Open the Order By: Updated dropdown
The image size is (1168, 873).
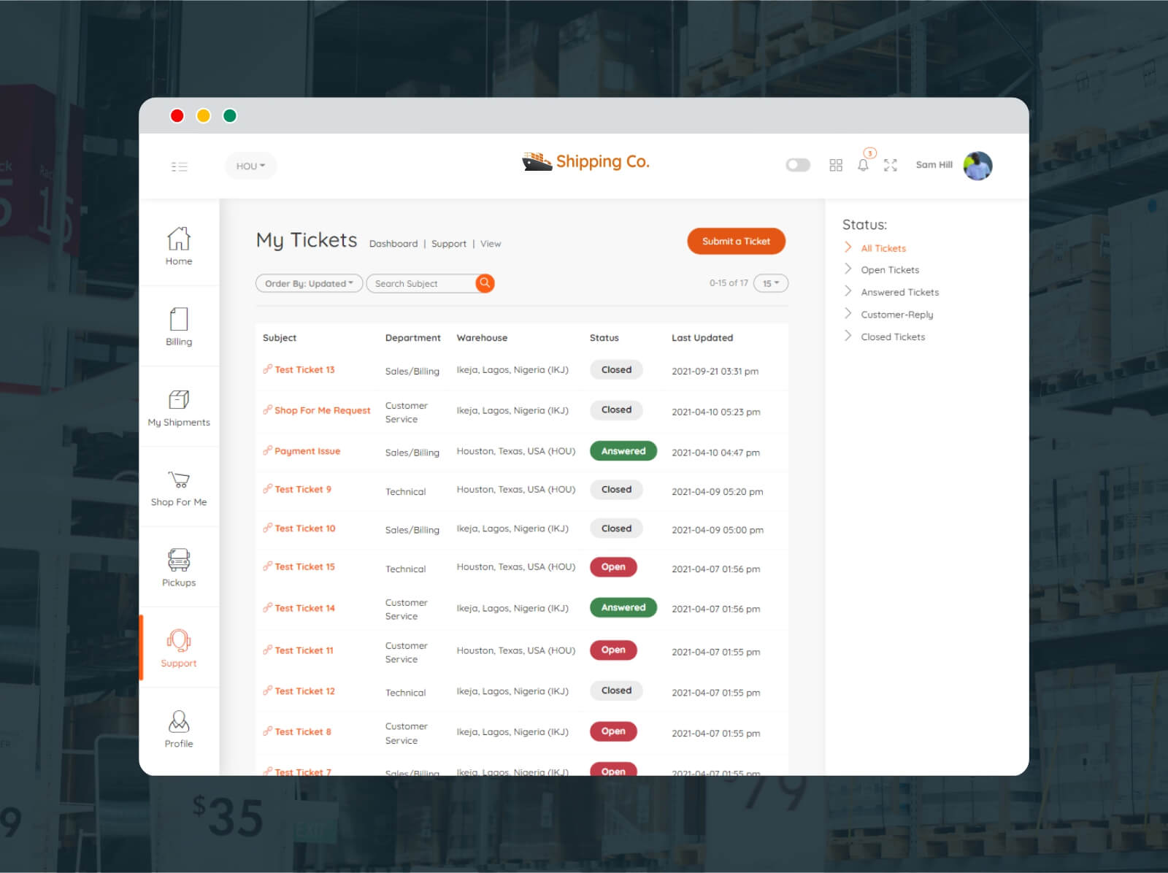tap(309, 283)
